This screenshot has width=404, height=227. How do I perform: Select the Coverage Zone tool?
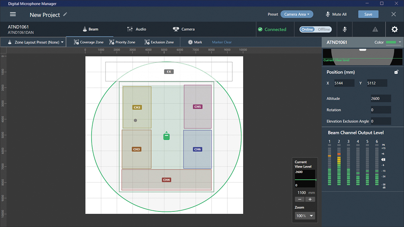click(89, 42)
